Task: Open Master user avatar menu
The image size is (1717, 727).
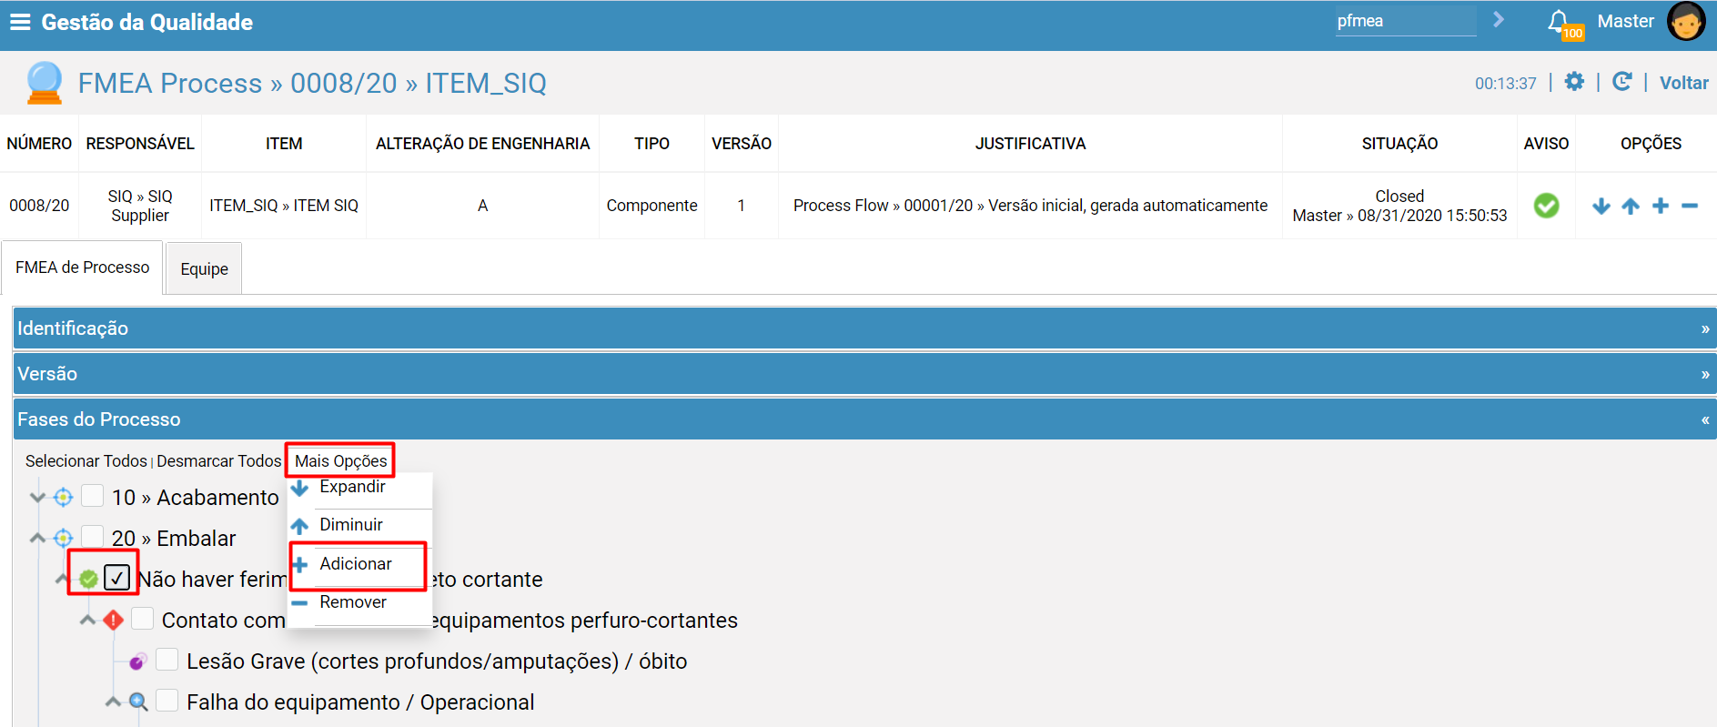Action: (x=1686, y=22)
